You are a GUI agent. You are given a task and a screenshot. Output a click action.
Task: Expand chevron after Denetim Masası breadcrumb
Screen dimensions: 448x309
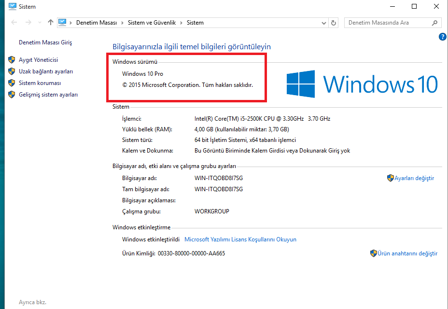point(123,23)
